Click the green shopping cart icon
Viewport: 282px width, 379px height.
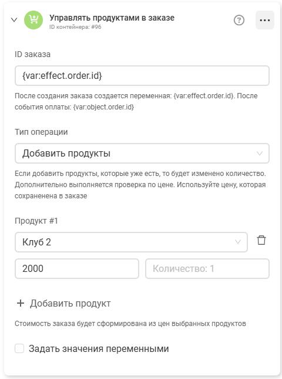click(x=33, y=20)
